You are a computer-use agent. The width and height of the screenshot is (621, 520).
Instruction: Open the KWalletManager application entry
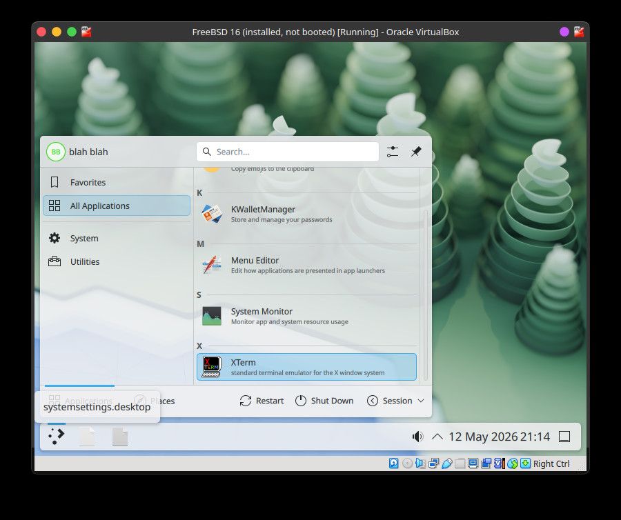[x=306, y=214]
